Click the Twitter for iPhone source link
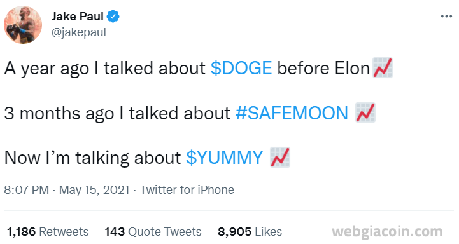This screenshot has width=459, height=244. (187, 190)
